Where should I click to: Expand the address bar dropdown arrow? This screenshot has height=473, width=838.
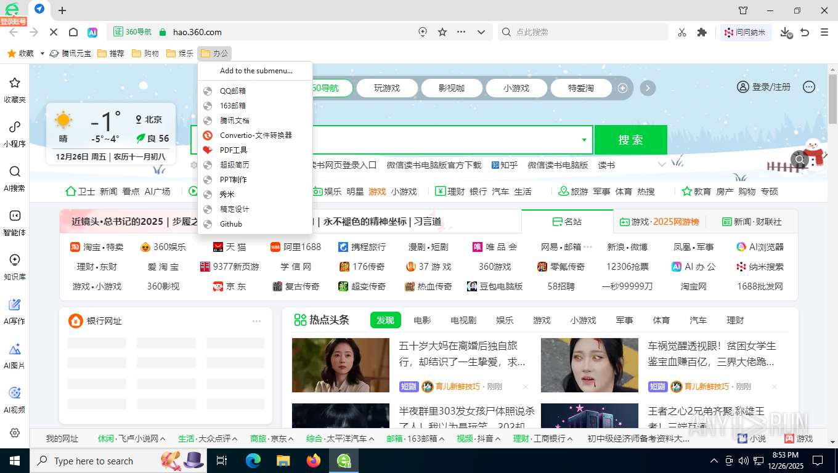(481, 32)
